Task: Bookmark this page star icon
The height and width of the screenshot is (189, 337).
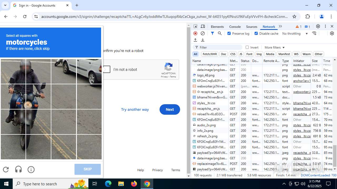Action: coord(294,17)
